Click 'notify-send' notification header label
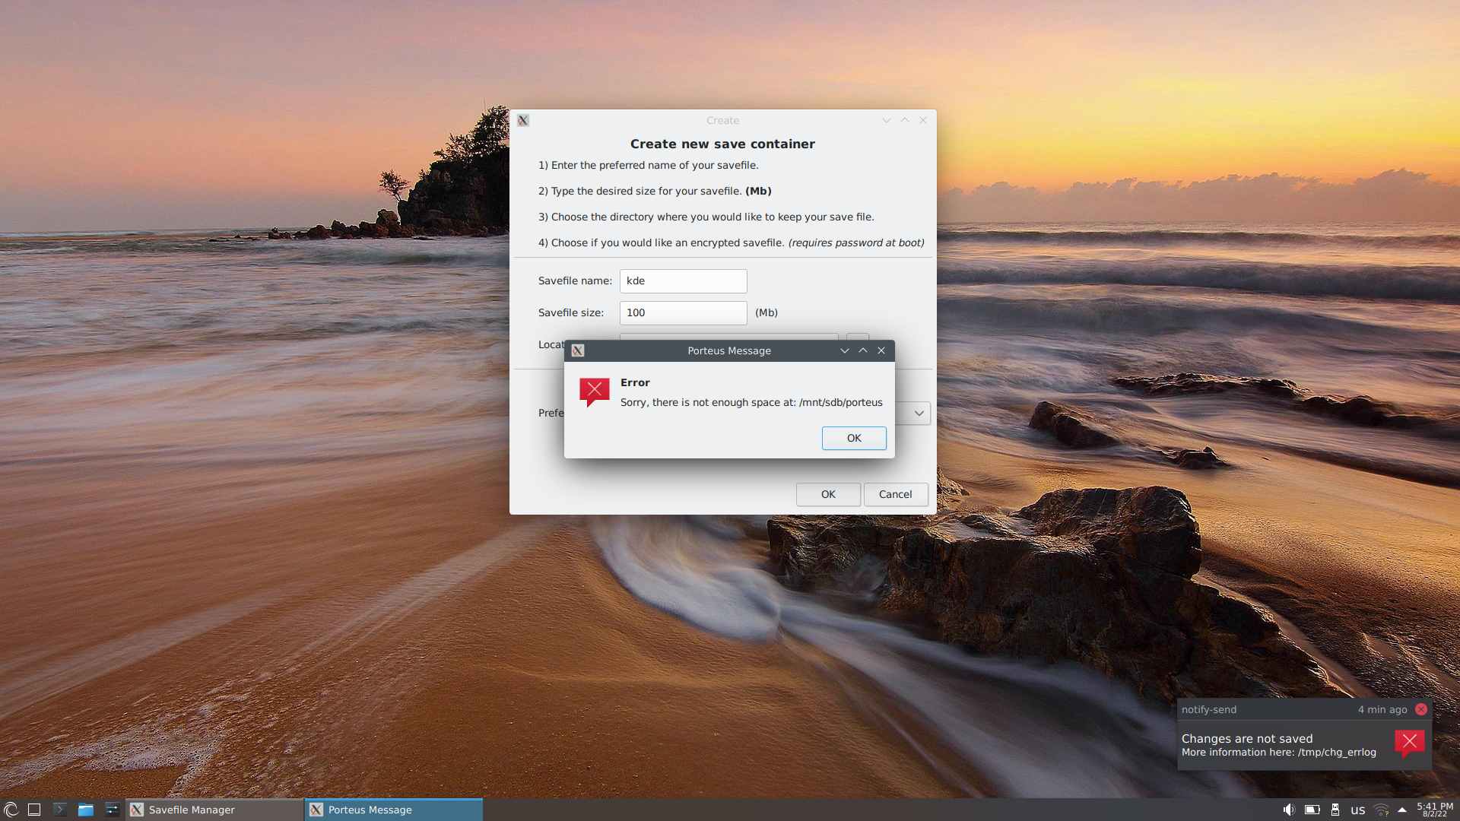This screenshot has height=821, width=1460. coord(1209,709)
